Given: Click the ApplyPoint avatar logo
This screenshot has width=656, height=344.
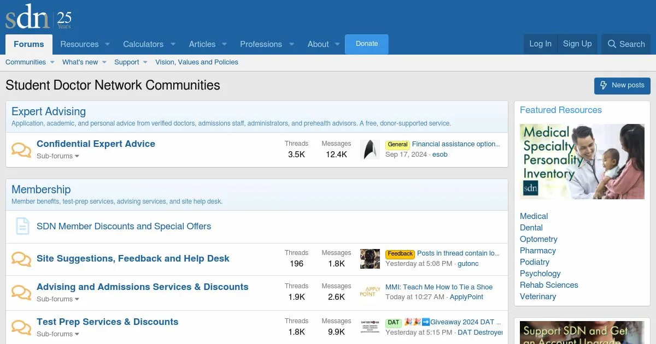Looking at the screenshot, I should tap(370, 292).
